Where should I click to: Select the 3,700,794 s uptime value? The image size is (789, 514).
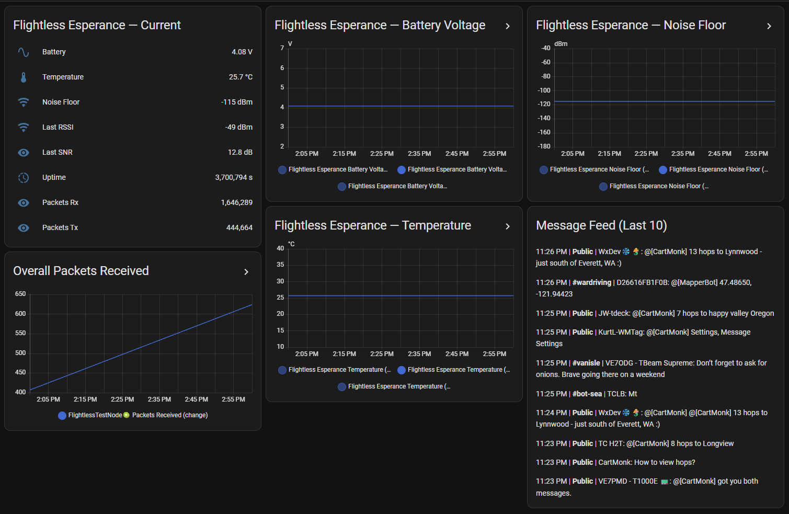233,177
